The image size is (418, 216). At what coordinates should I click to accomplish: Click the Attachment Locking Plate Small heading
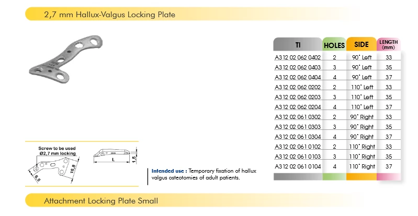(101, 200)
